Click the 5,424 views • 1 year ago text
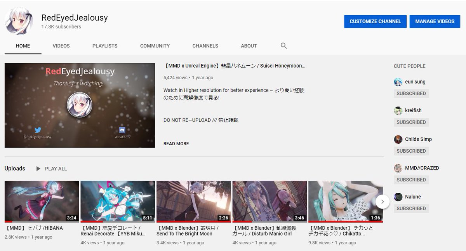 [188, 78]
